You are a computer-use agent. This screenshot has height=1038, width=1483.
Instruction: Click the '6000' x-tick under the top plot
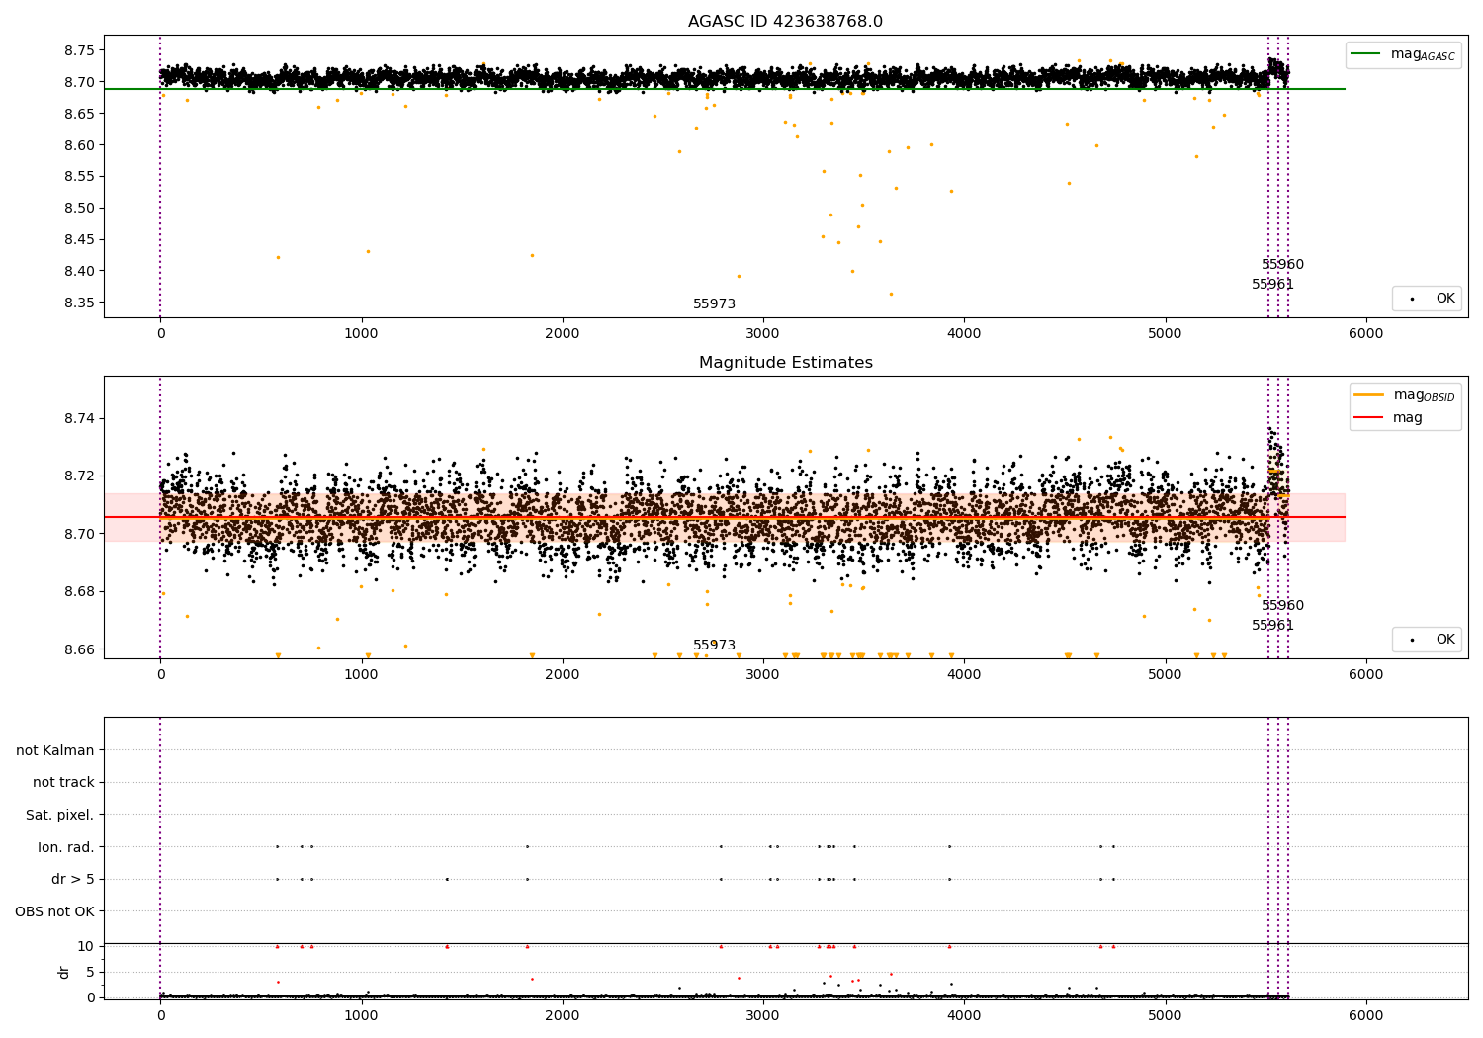click(x=1366, y=334)
